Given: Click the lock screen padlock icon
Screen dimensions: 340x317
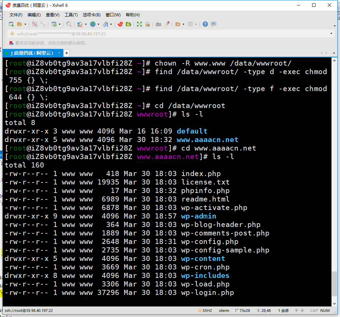Looking at the screenshot, I should click(x=148, y=24).
